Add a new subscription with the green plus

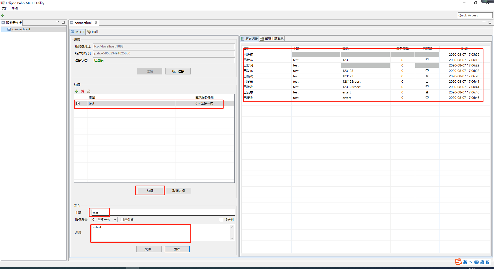(77, 91)
